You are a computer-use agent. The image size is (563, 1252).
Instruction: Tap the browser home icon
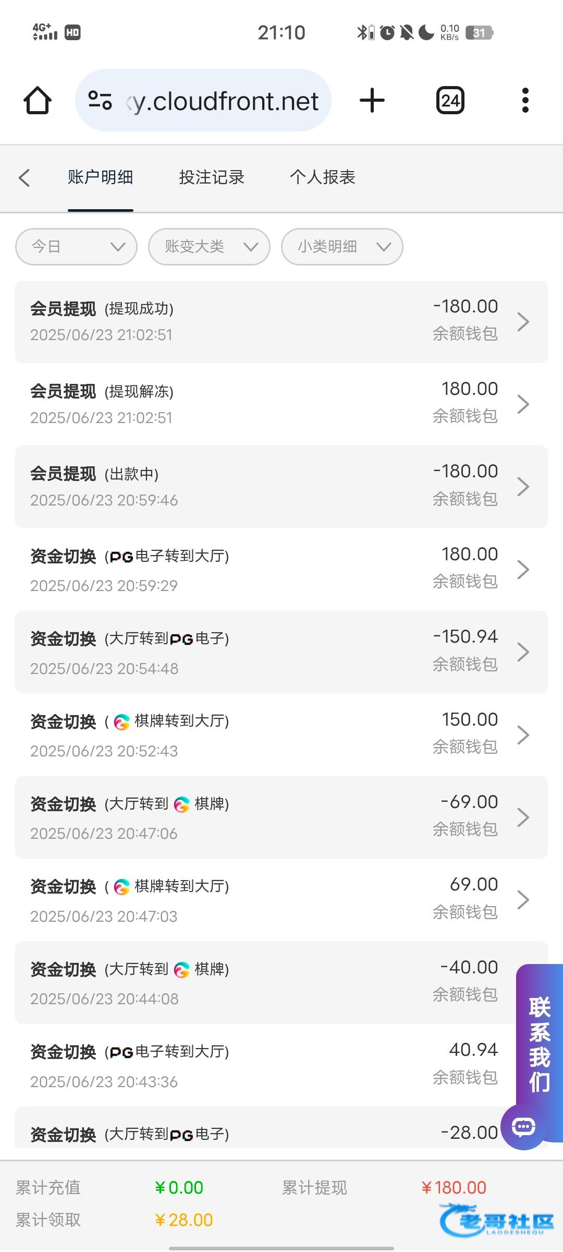coord(38,100)
